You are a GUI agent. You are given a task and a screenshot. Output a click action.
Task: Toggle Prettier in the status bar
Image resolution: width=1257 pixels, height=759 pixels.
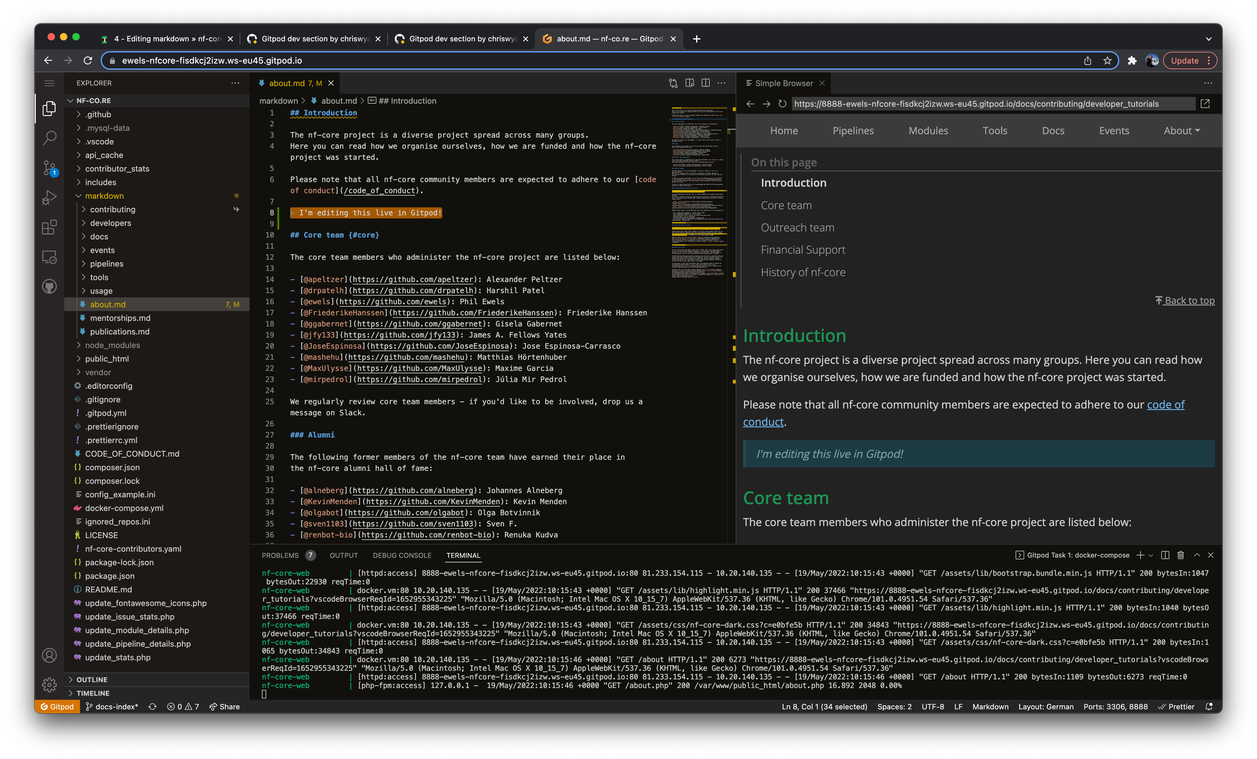click(x=1176, y=707)
